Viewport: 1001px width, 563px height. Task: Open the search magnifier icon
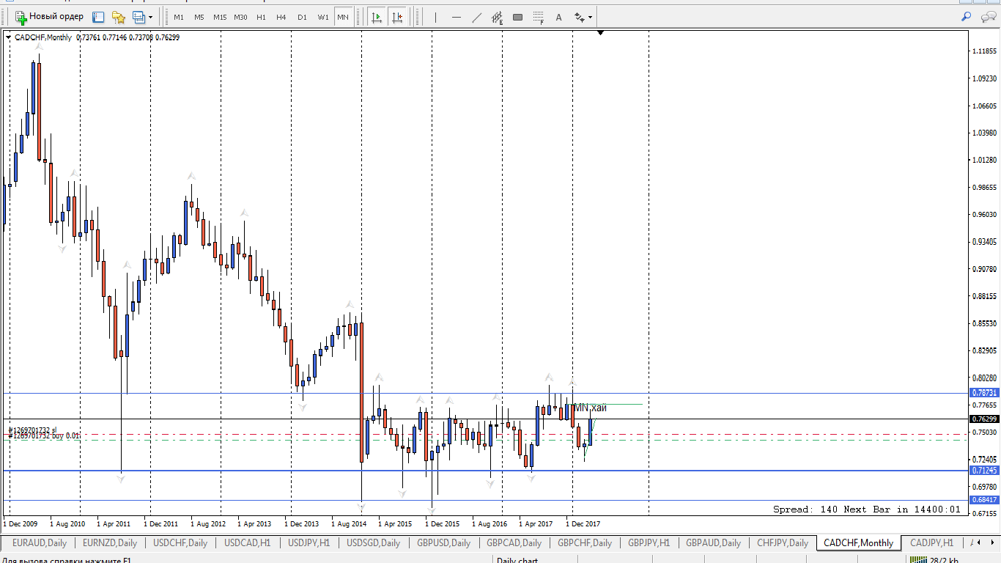966,16
